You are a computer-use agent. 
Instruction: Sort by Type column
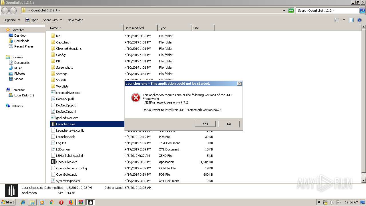click(x=175, y=28)
